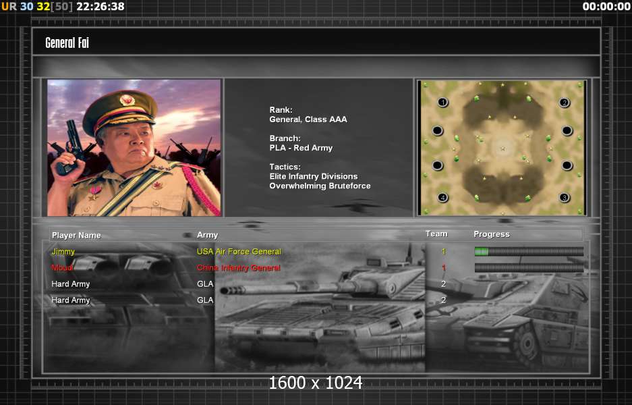Click the star marker at the map center
This screenshot has width=632, height=405.
pyautogui.click(x=502, y=149)
